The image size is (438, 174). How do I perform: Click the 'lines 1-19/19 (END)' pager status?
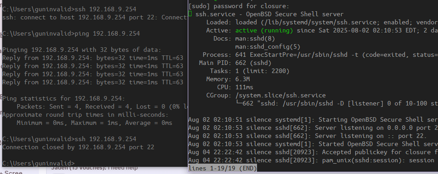222,168
